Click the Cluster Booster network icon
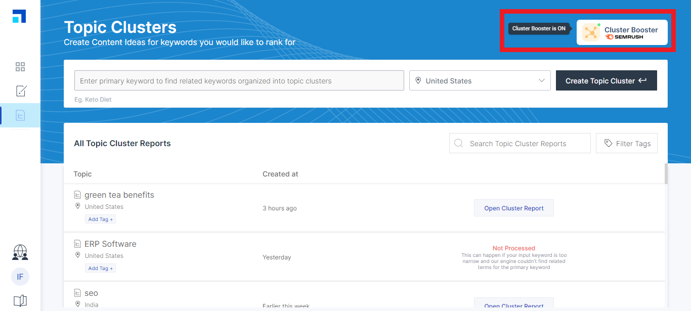 tap(590, 32)
